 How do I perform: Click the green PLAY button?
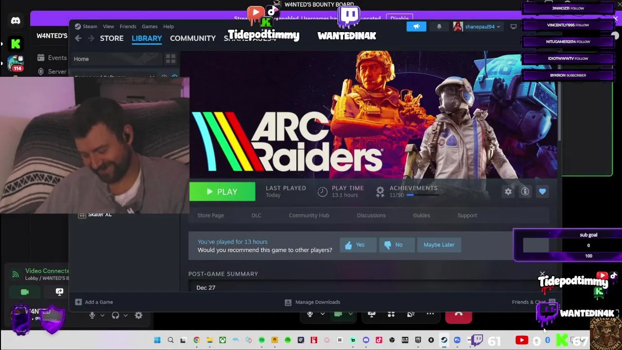pos(222,192)
